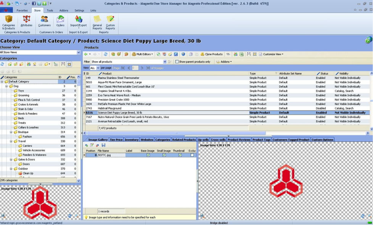Open the Custom Options tab

tap(322, 140)
